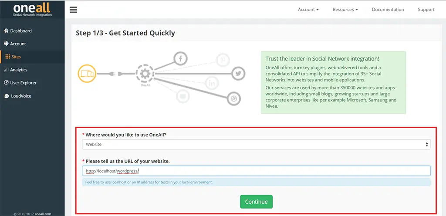The width and height of the screenshot is (446, 216).
Task: Click the Dashboard home icon
Action: coord(6,30)
